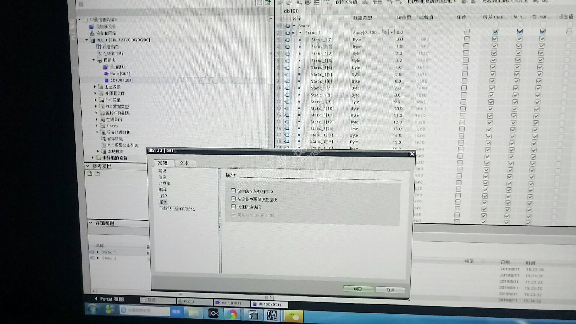The image size is (576, 324).
Task: Expand the 工艺对象 folder
Action: 95,87
